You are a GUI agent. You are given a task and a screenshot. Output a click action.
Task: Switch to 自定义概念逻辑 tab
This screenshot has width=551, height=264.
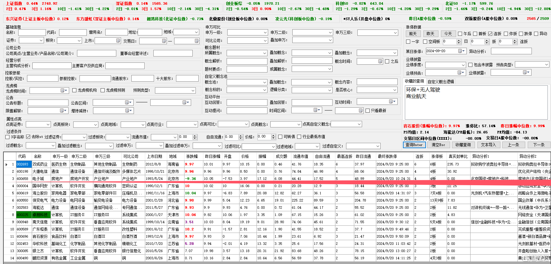(x=441, y=81)
